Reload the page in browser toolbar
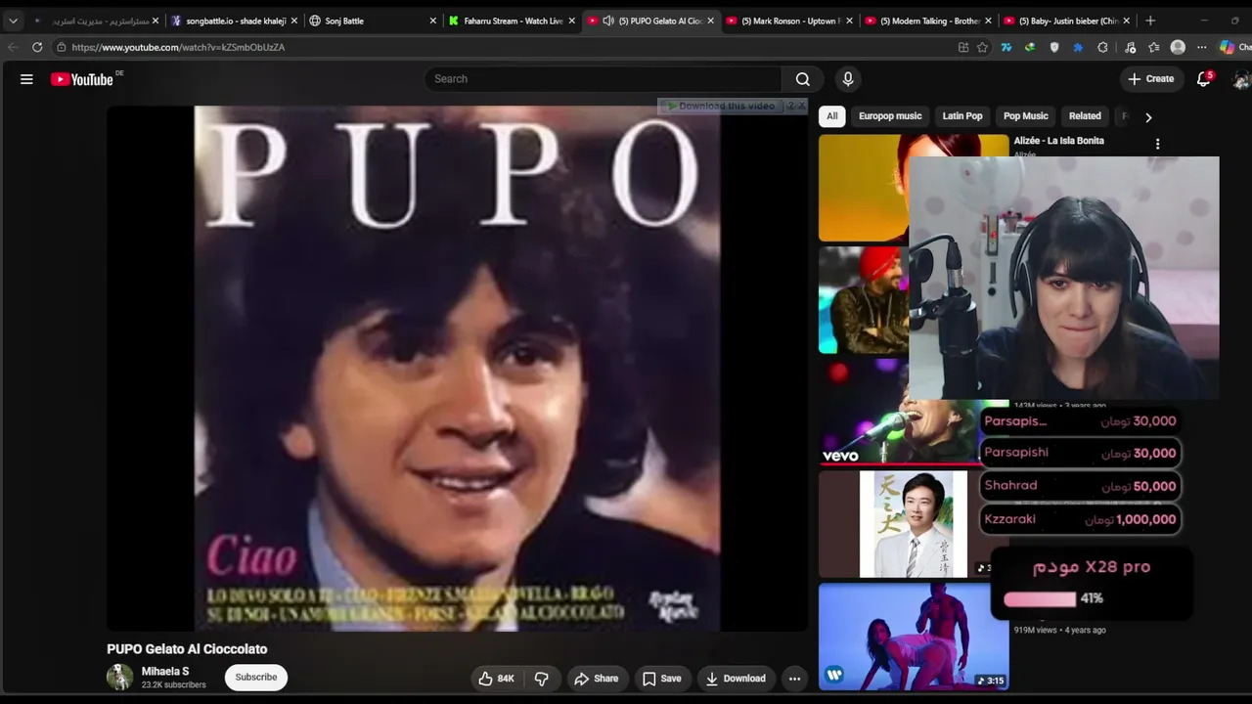Screen dimensions: 1252x704 (37, 47)
